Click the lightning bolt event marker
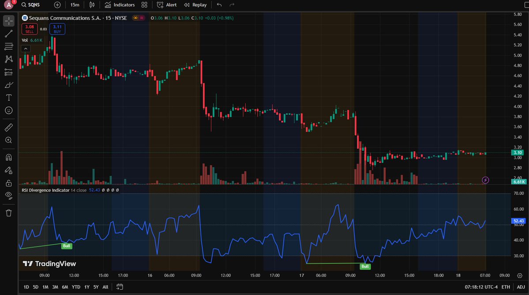 (485, 180)
